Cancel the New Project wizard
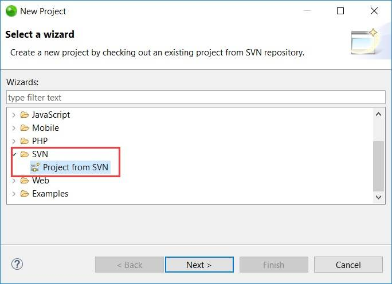 [x=348, y=265]
